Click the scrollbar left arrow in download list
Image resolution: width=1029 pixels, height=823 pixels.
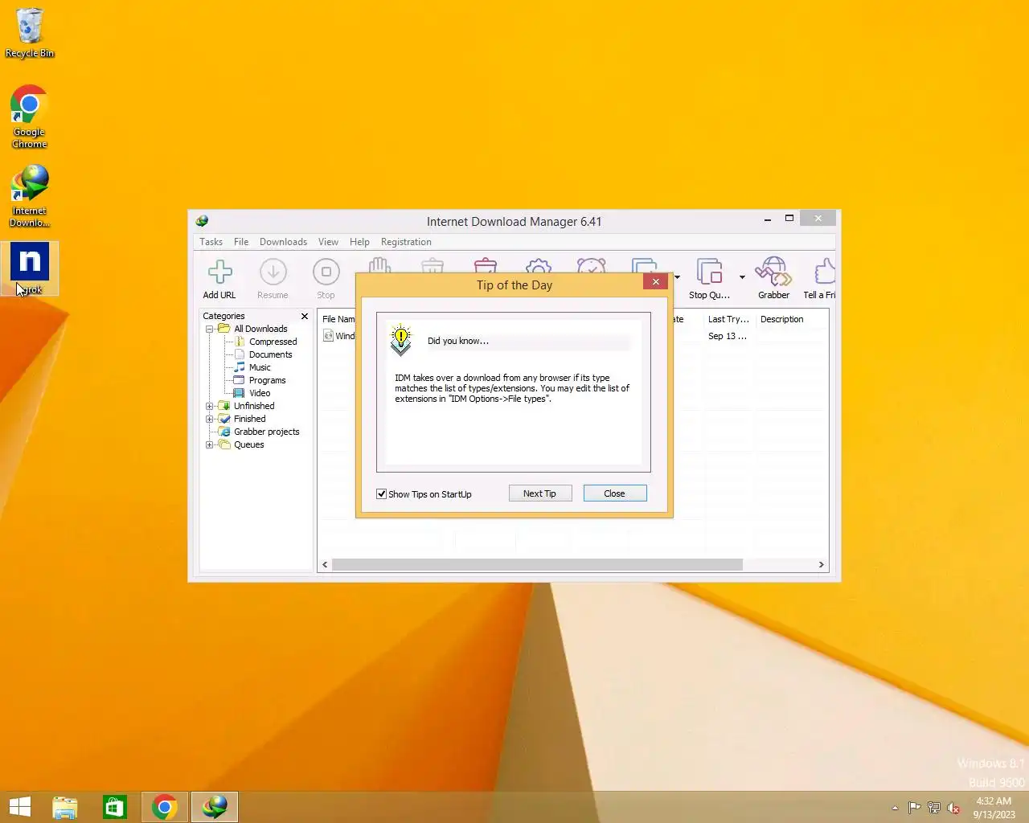point(325,564)
